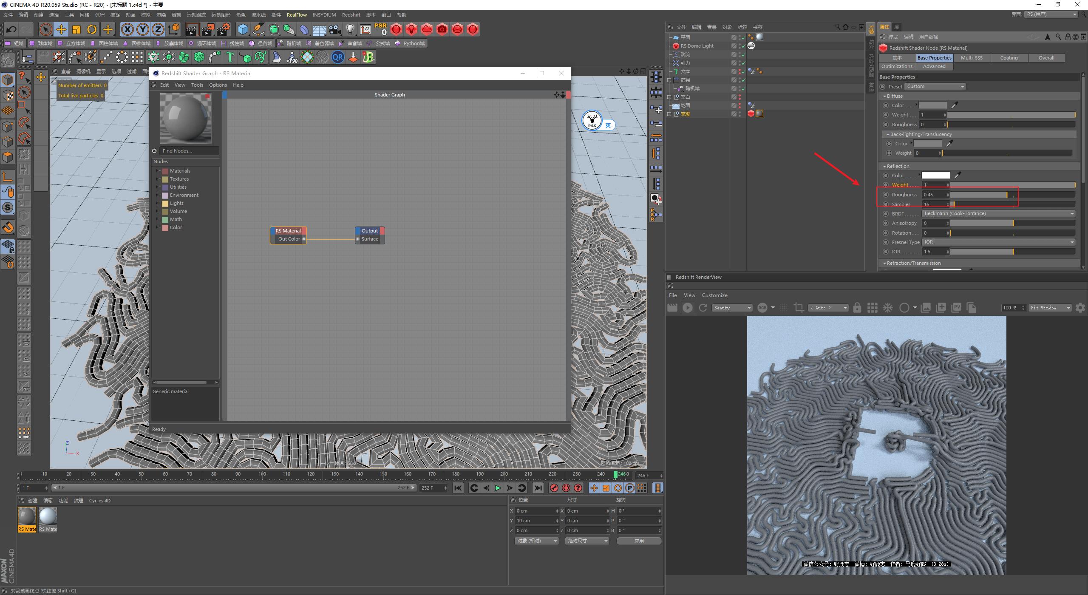Select the crop region tool in RenderView
This screenshot has height=595, width=1088.
tap(798, 307)
